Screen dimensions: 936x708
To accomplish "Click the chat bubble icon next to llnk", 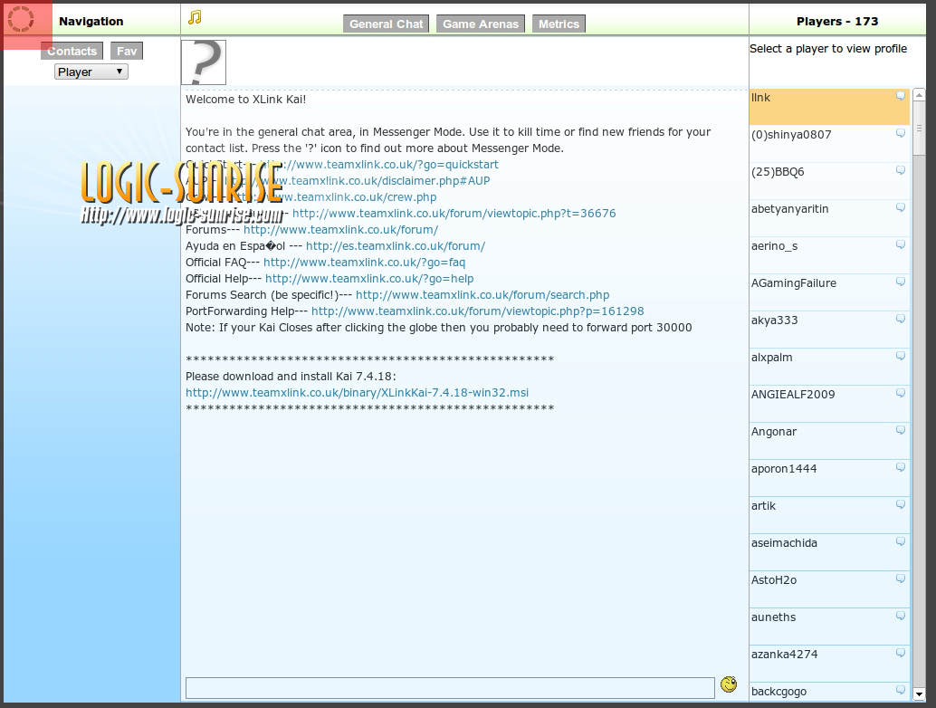I will (901, 96).
